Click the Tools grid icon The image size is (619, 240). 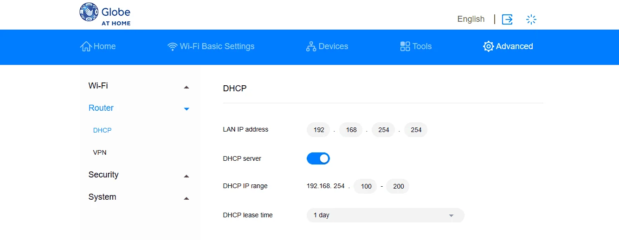coord(405,46)
